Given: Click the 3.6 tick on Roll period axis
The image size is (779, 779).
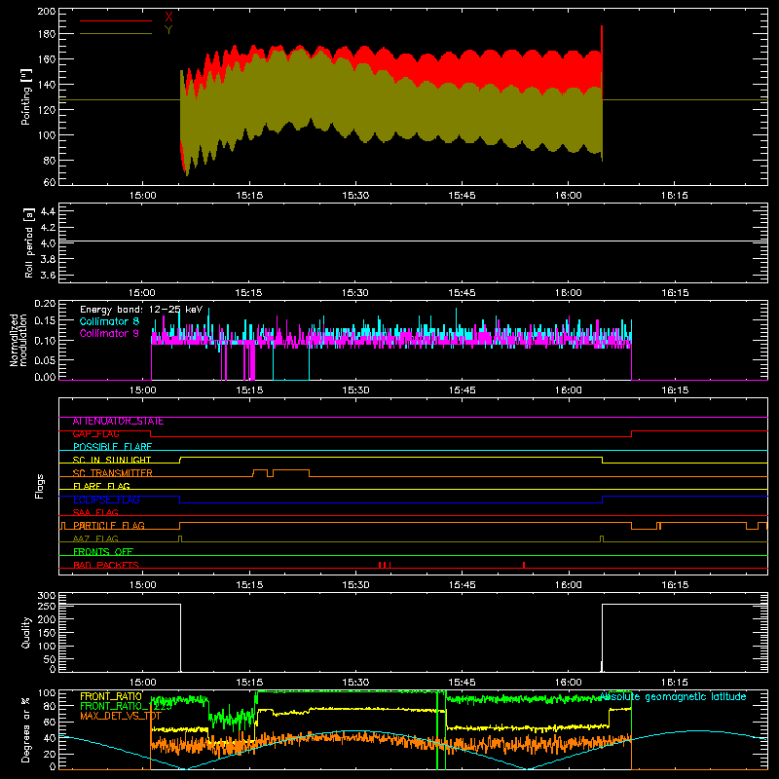Looking at the screenshot, I should click(48, 275).
